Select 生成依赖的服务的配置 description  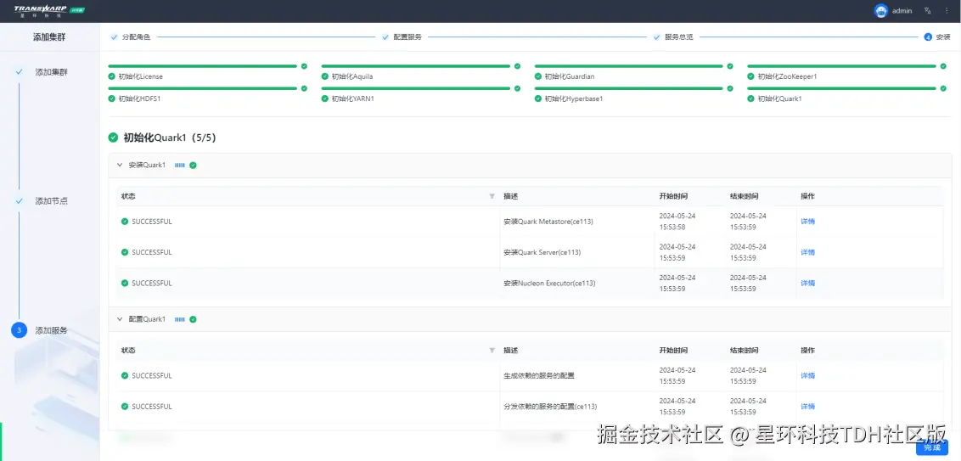(x=539, y=376)
